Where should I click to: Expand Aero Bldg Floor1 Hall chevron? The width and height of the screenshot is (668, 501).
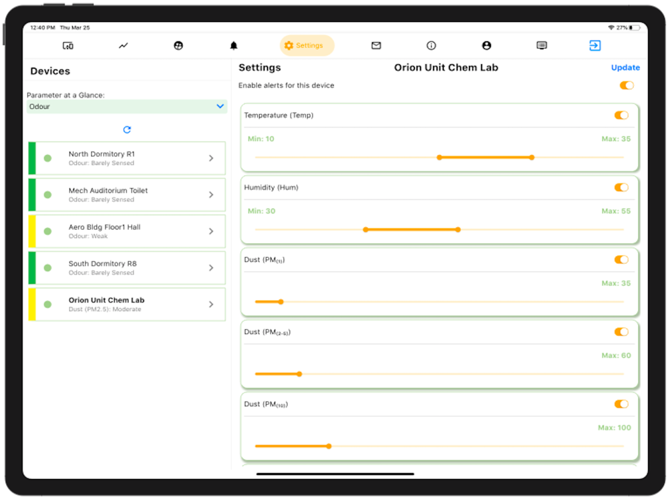[x=211, y=231]
